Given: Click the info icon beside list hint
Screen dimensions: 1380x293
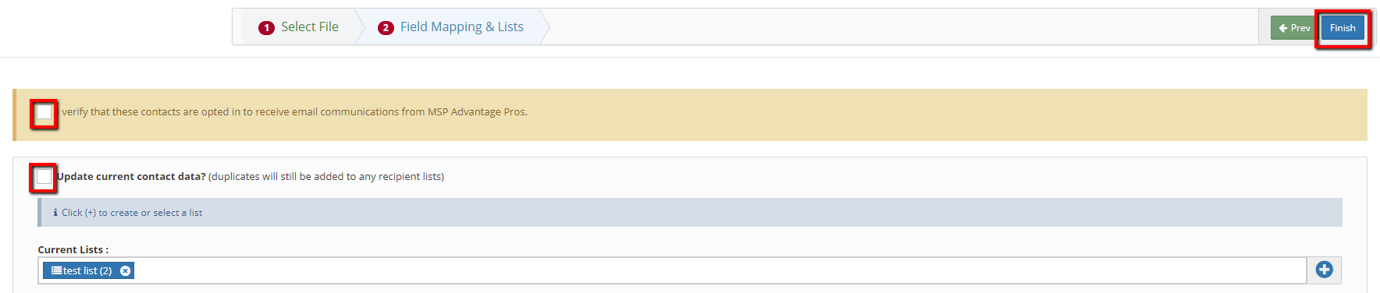Looking at the screenshot, I should (55, 212).
